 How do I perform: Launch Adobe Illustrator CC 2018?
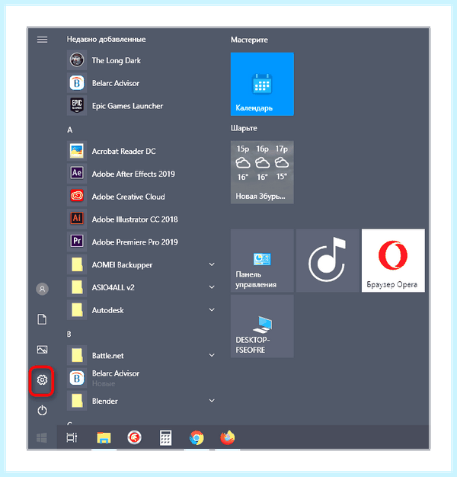(x=142, y=219)
